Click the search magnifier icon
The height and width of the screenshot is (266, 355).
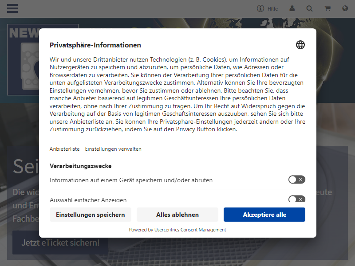[309, 8]
